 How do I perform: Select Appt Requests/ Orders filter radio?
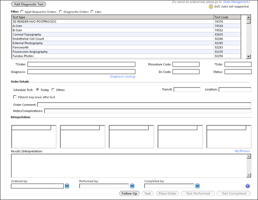pos(22,12)
